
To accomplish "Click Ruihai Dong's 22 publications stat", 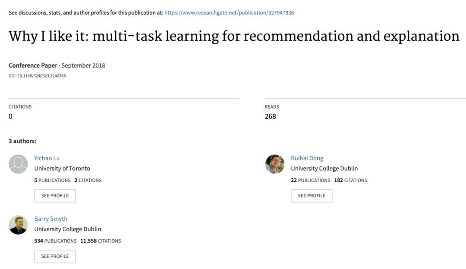I will 310,180.
